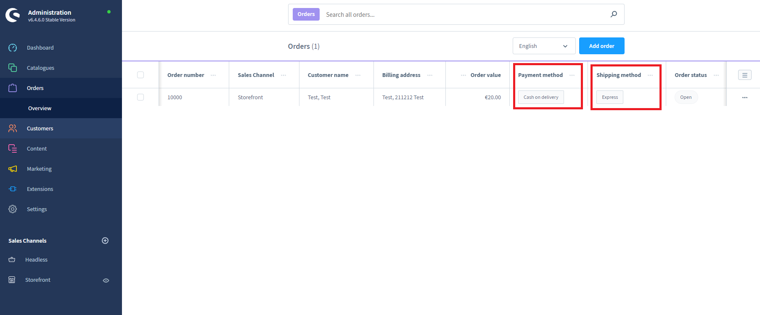Click the Open order status badge

[686, 97]
